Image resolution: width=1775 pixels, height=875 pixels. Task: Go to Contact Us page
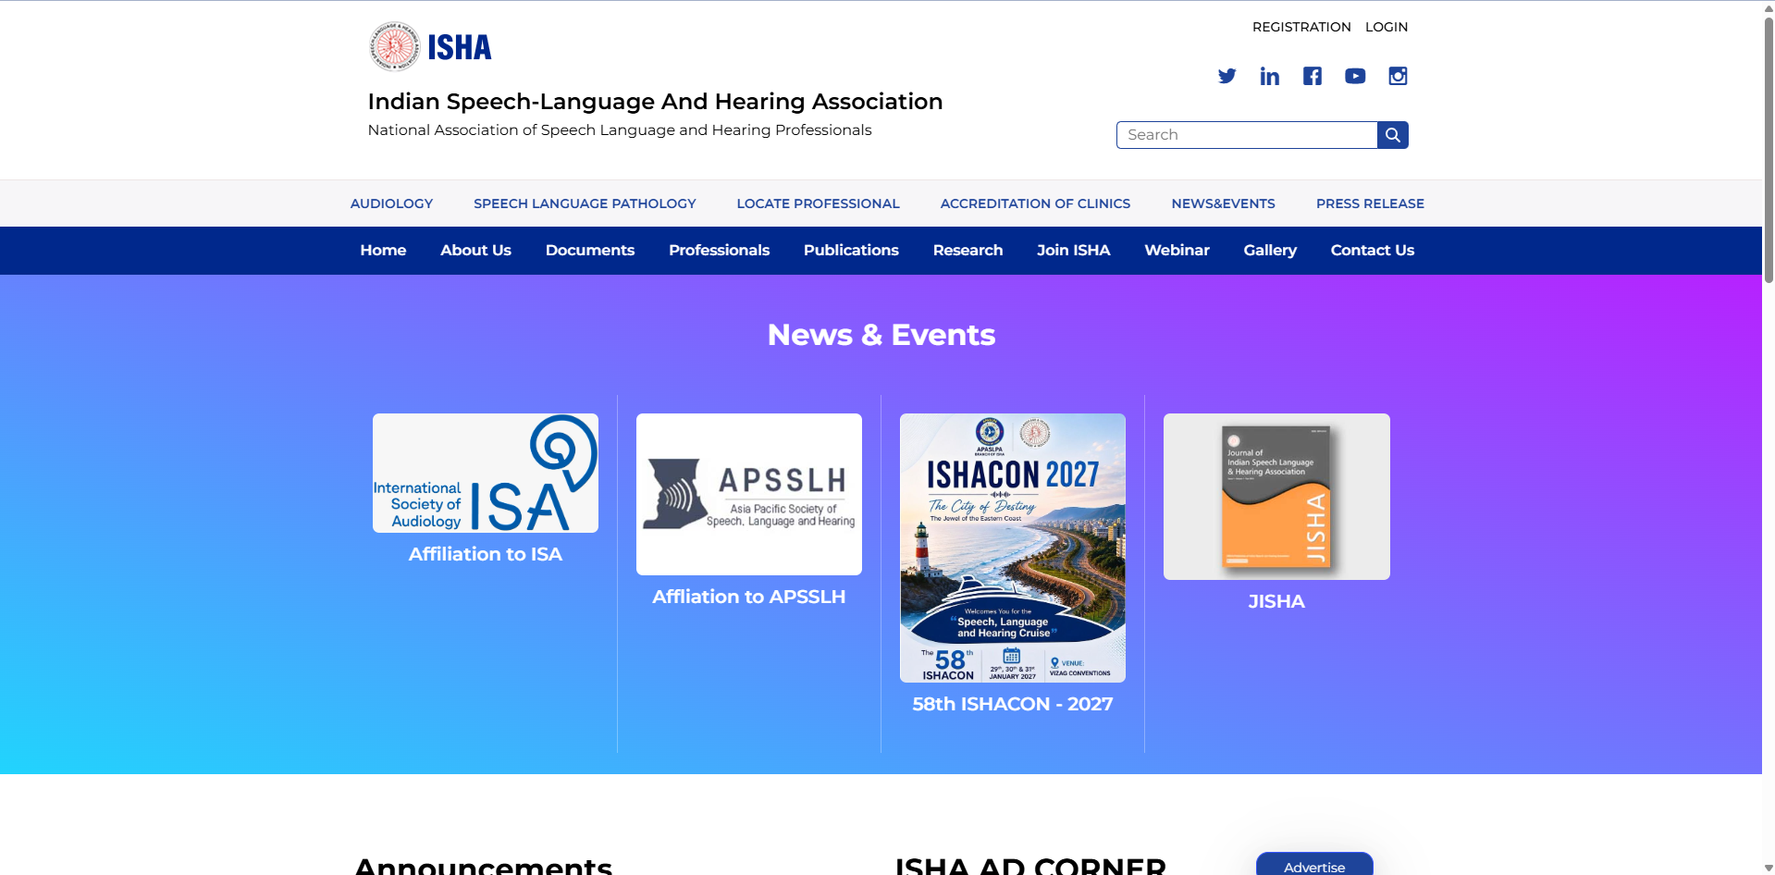[1372, 251]
